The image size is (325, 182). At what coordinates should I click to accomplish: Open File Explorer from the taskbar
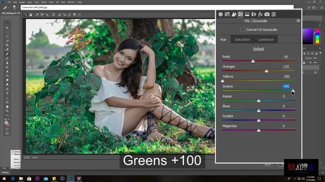point(21,178)
